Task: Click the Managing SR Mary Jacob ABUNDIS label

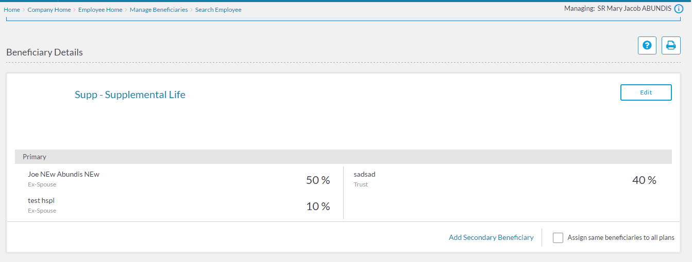Action: (x=617, y=9)
